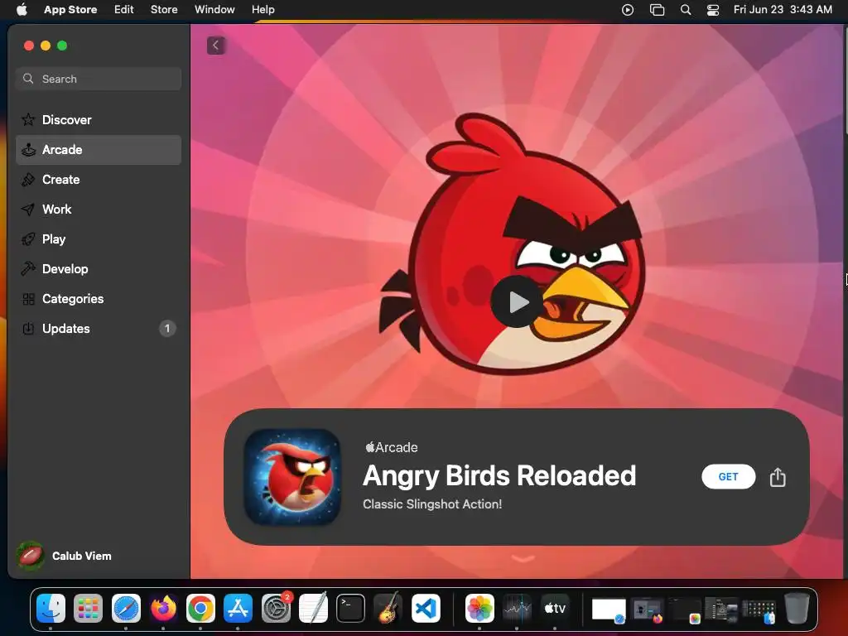Play the Angry Birds preview video
The image size is (848, 636).
(517, 301)
